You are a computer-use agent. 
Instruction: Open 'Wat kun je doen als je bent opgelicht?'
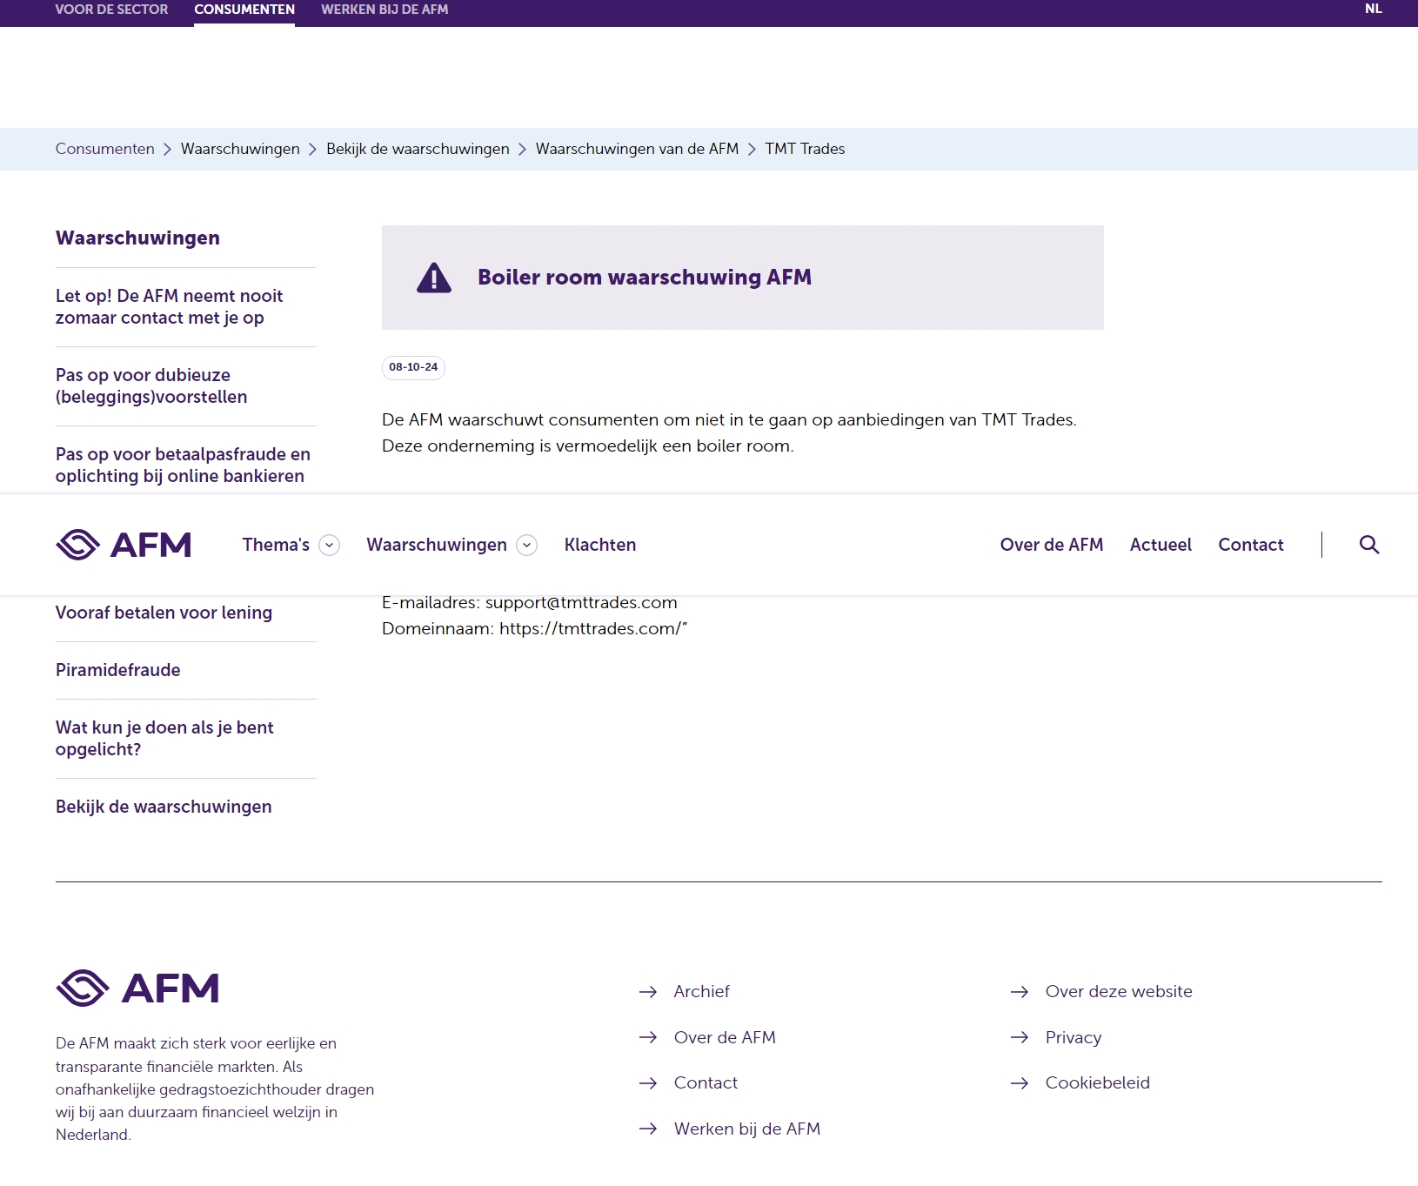click(x=164, y=739)
